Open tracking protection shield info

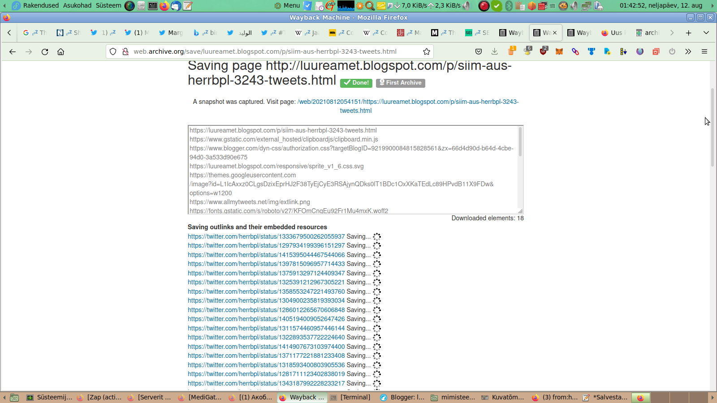pos(113,51)
